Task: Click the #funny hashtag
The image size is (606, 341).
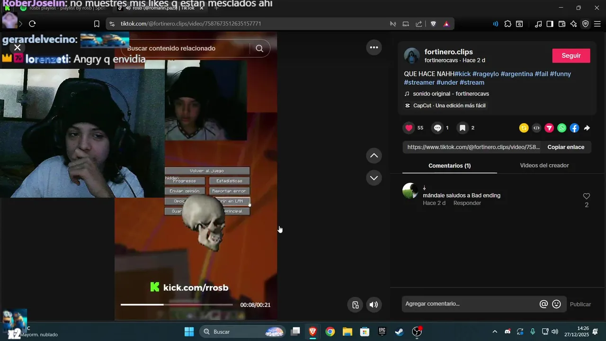Action: tap(561, 74)
